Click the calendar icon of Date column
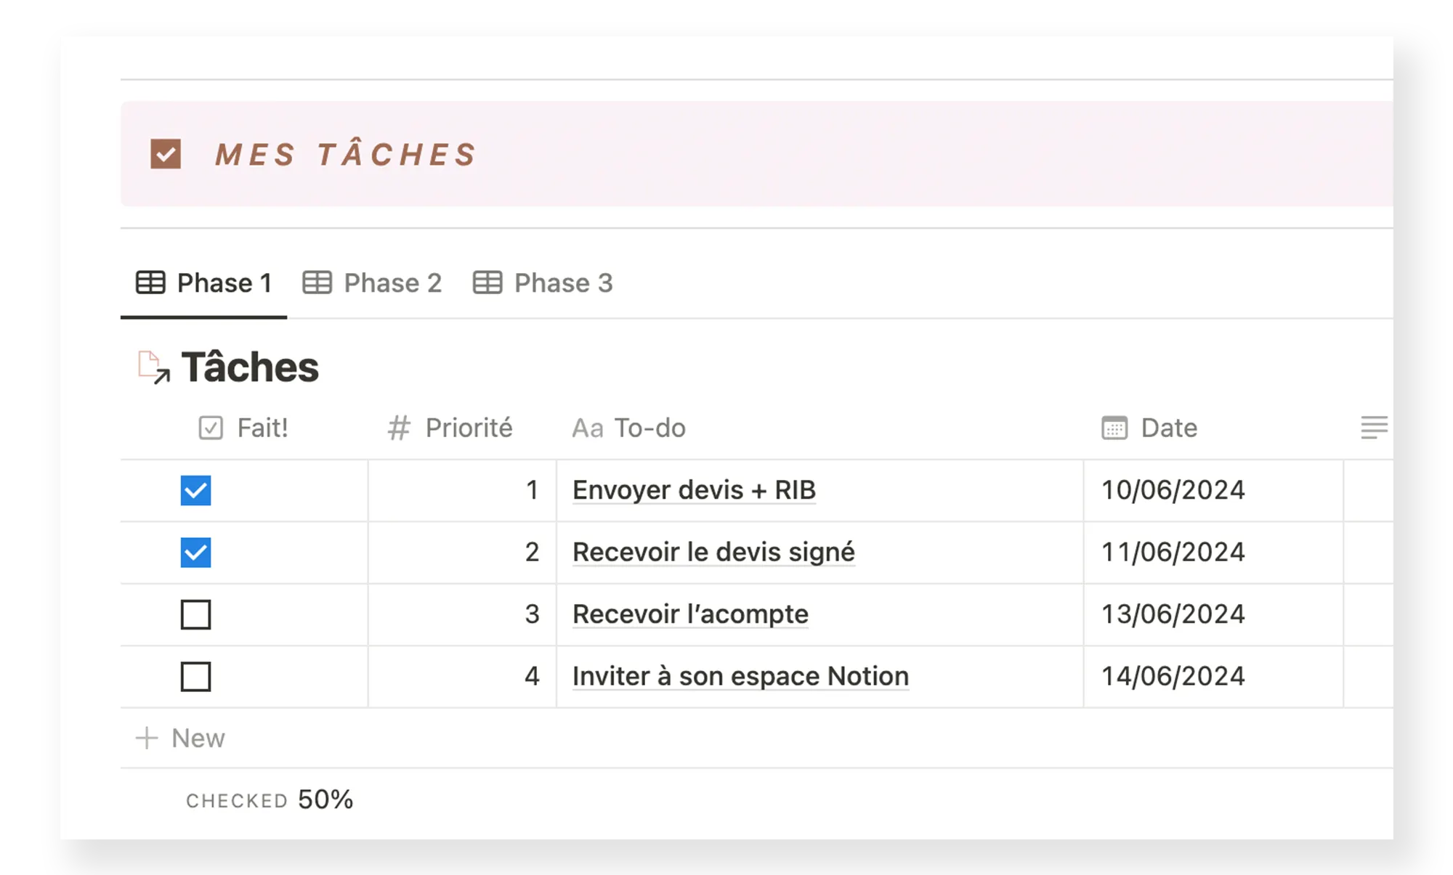 tap(1114, 428)
